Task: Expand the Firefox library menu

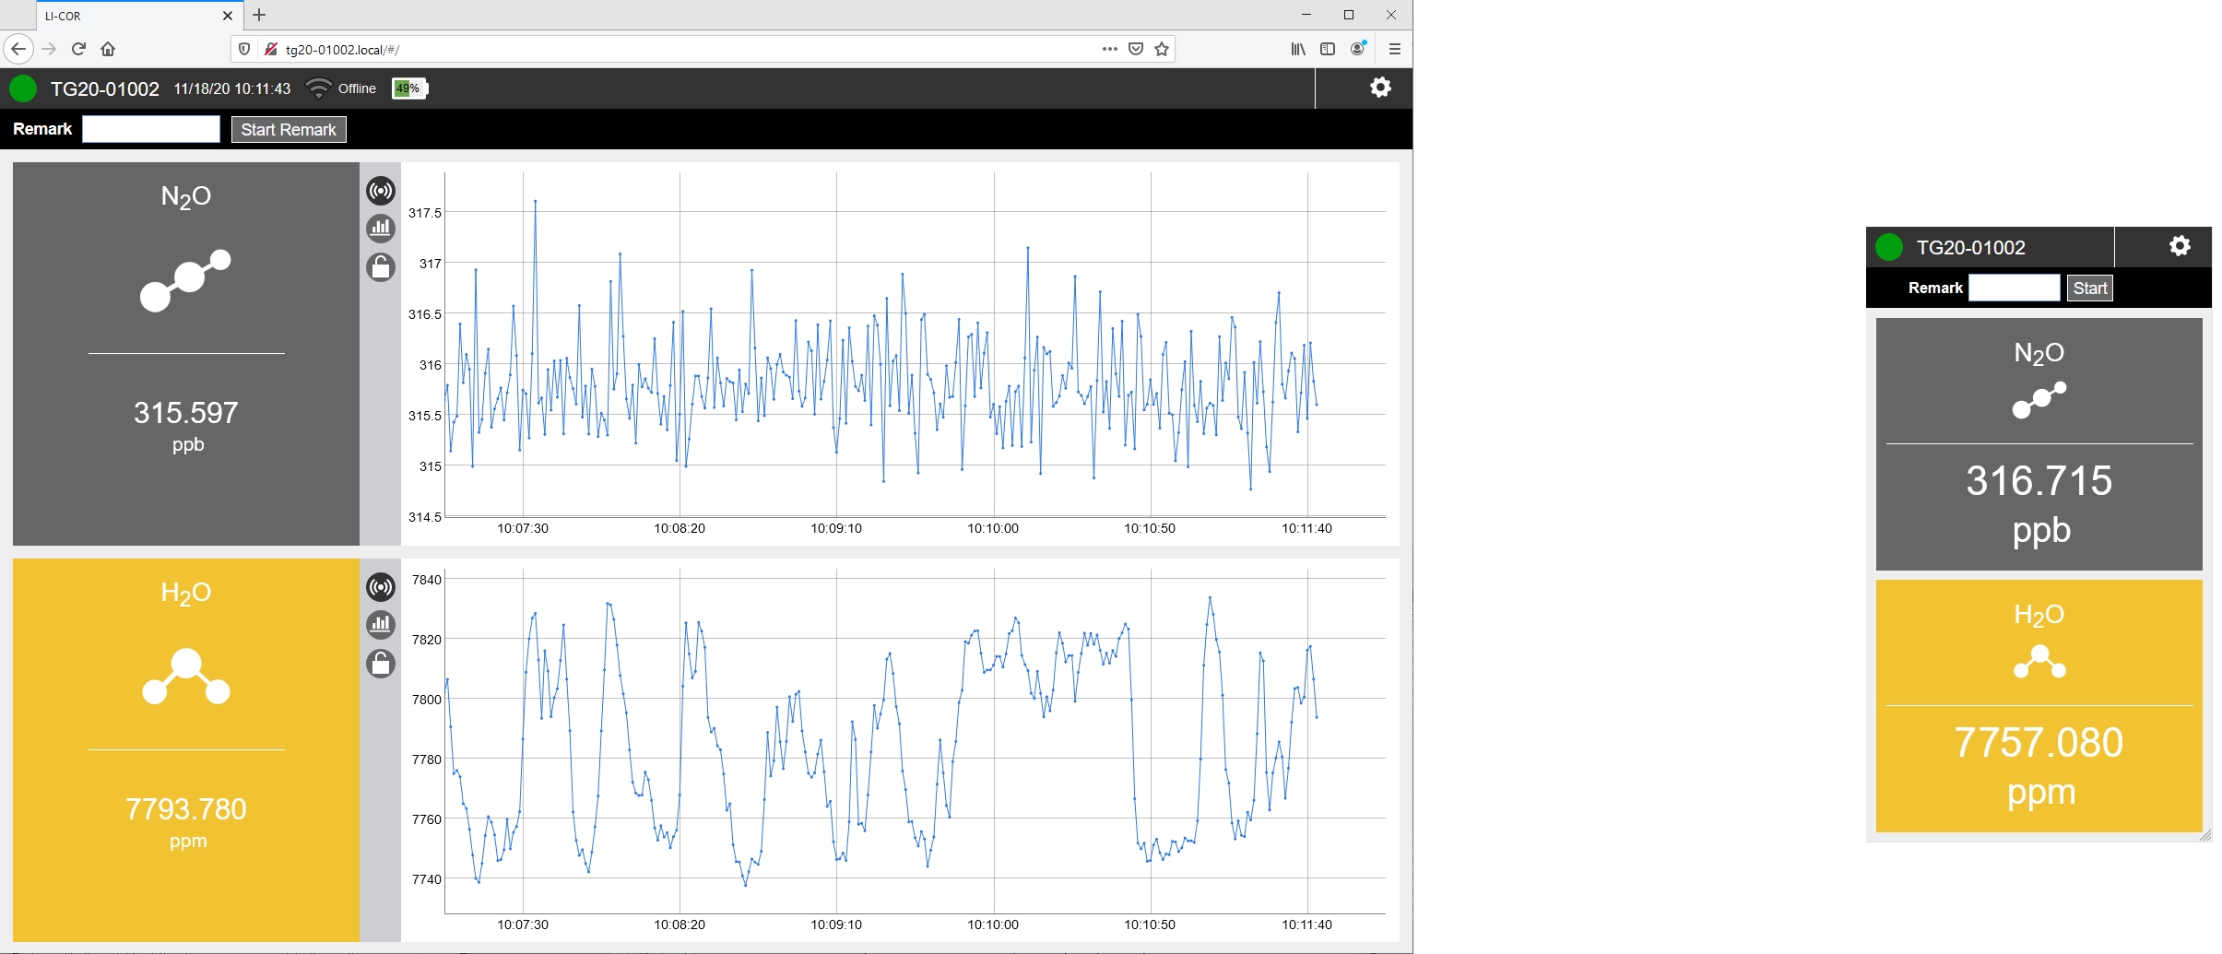Action: click(x=1298, y=49)
